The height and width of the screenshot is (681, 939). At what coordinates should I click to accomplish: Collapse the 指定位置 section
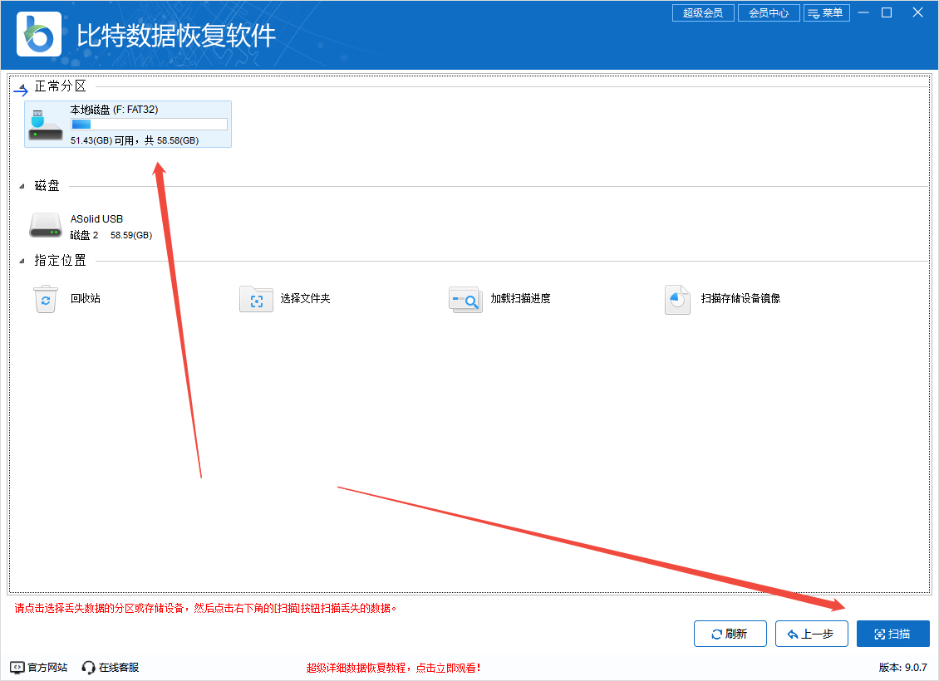click(22, 261)
